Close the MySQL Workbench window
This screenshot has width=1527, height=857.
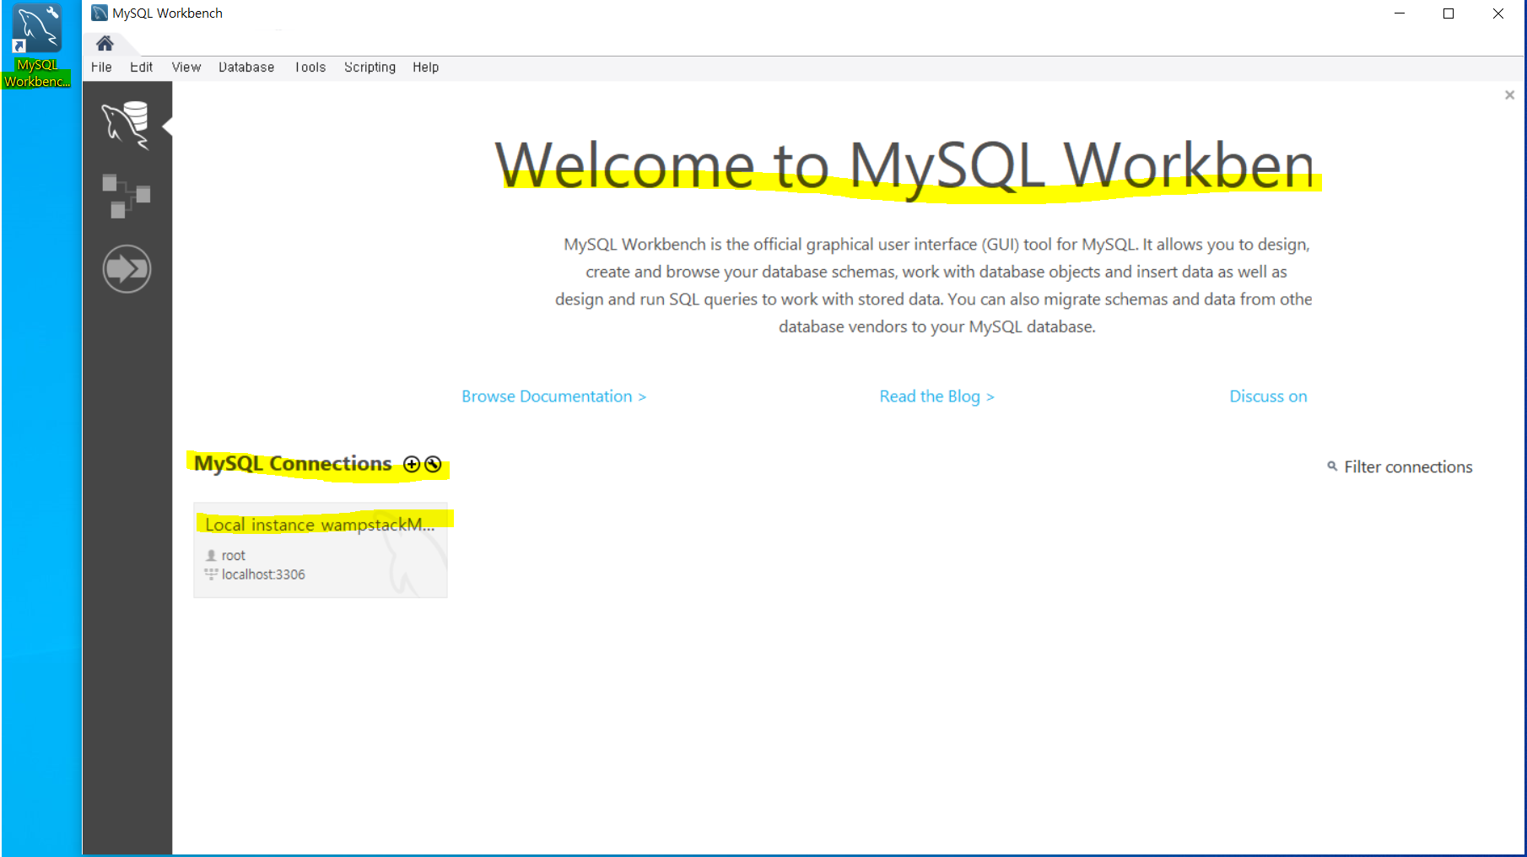pyautogui.click(x=1498, y=13)
